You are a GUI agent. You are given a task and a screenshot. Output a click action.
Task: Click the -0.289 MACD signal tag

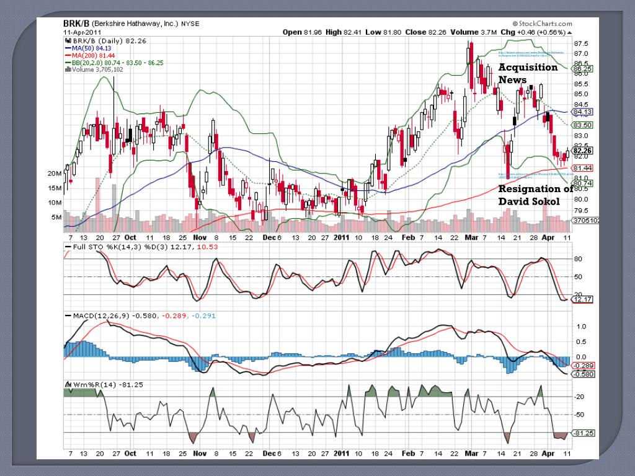583,366
